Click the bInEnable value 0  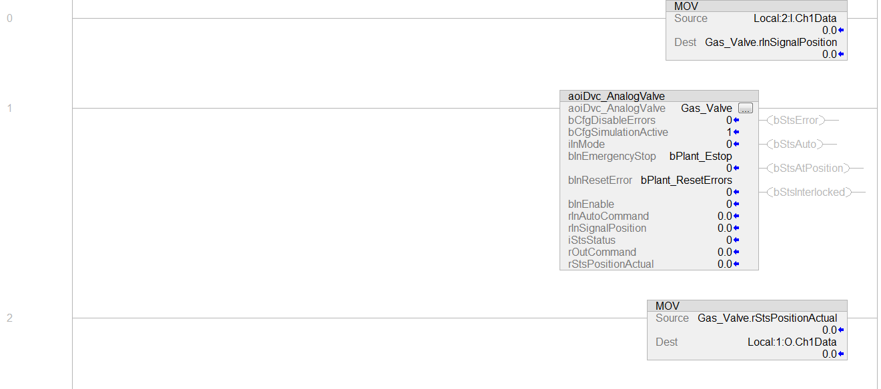click(729, 204)
